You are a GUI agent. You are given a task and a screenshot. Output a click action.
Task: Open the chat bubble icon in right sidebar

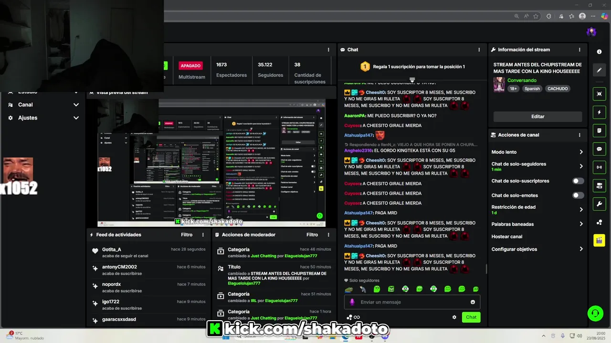pyautogui.click(x=600, y=149)
